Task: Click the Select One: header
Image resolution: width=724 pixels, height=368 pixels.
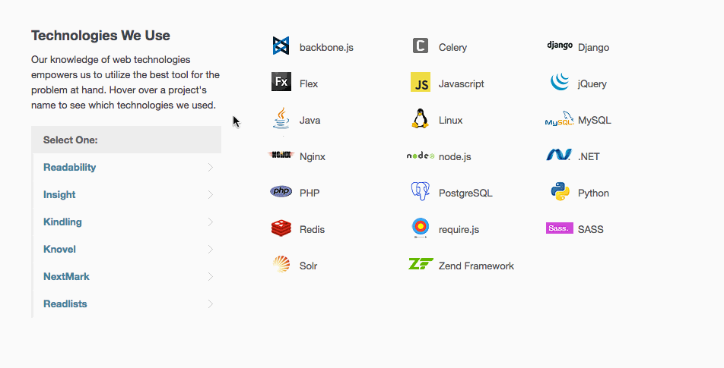Action: [x=126, y=140]
